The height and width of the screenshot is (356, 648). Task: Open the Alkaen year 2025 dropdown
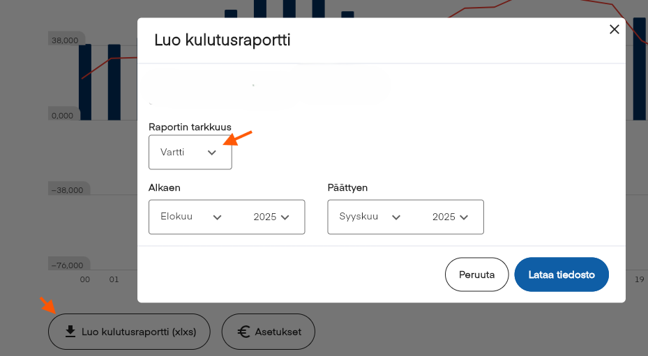(x=271, y=217)
